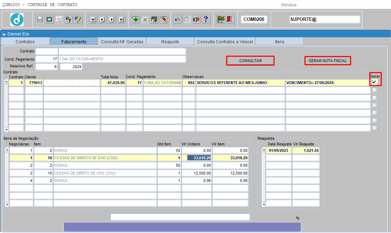391x233 pixels.
Task: Click the clear record eraser icon
Action: [x=154, y=20]
